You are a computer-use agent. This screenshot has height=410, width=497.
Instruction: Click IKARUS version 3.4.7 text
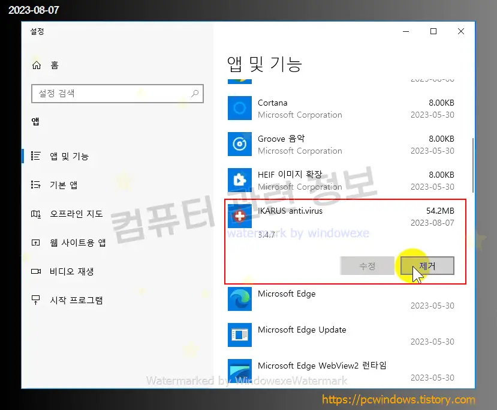(x=266, y=235)
